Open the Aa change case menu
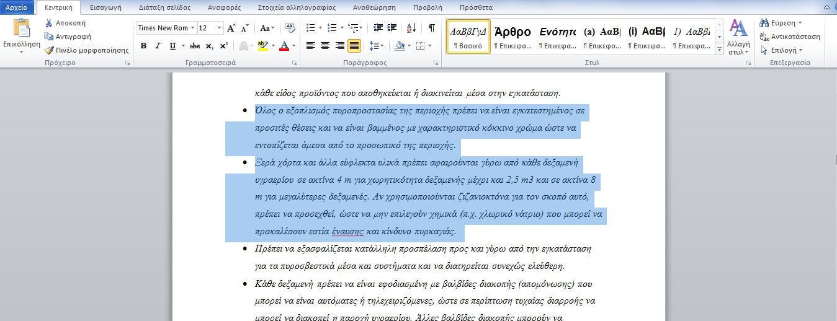 [267, 28]
